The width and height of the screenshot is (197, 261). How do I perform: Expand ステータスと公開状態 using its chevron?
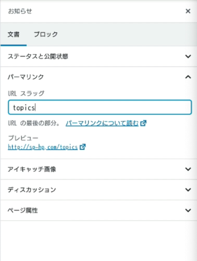[x=188, y=56]
